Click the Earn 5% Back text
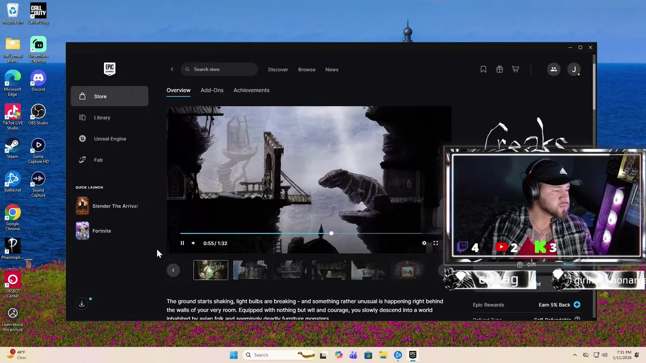Screen dimensions: 646x363 pos(555,305)
